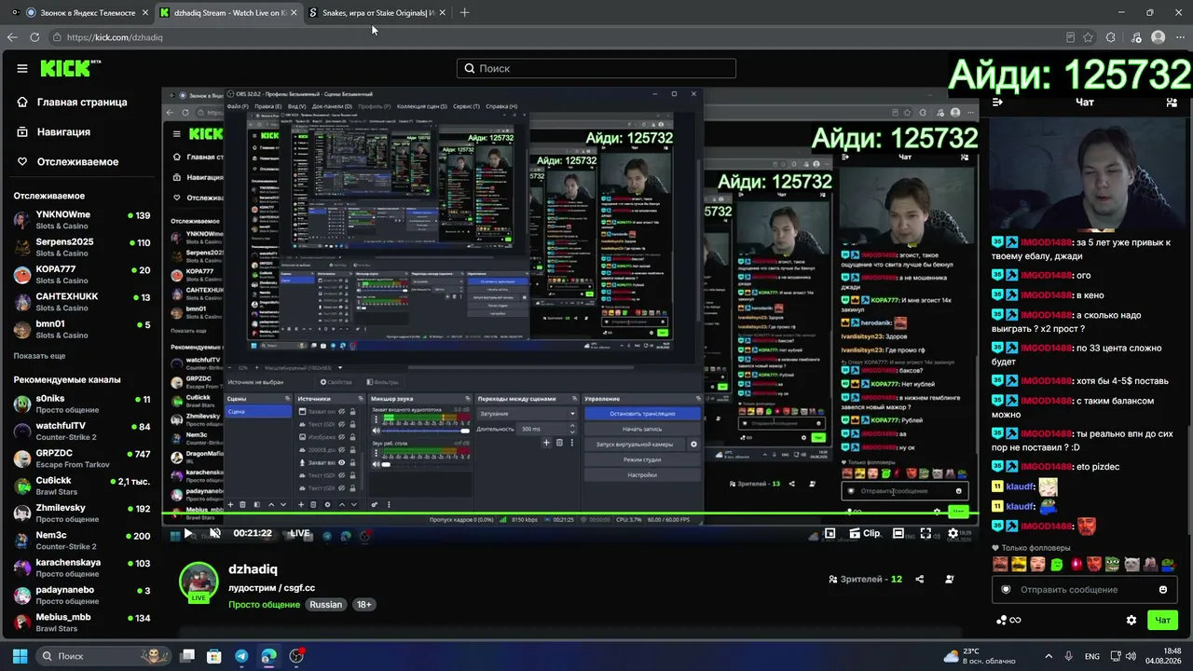
Task: Jump to LIVE in the player
Action: tap(299, 533)
